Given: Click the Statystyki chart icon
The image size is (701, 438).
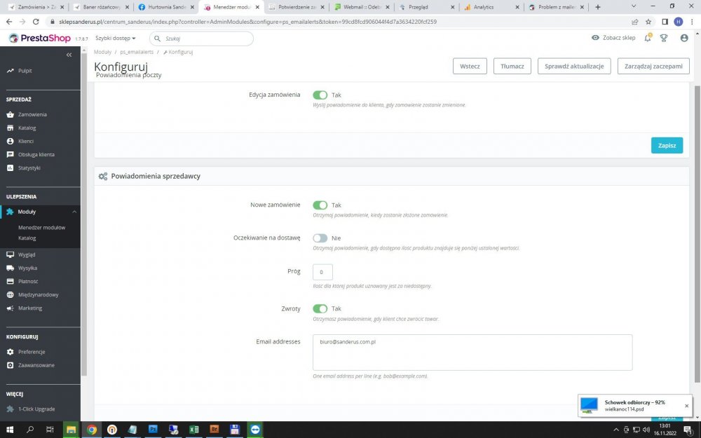Looking at the screenshot, I should pos(11,168).
